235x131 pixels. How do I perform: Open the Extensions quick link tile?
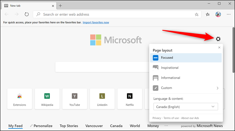click(x=20, y=99)
